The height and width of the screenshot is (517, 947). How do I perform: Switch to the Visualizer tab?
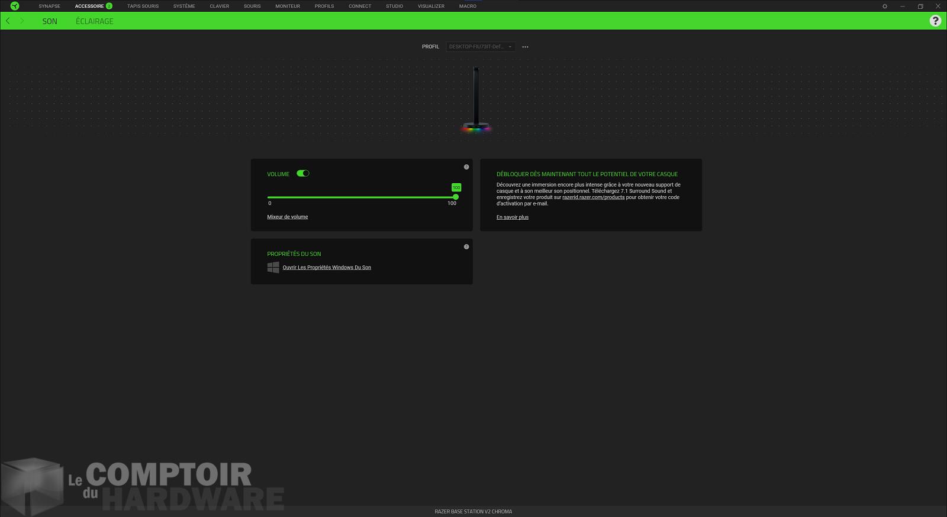click(431, 6)
